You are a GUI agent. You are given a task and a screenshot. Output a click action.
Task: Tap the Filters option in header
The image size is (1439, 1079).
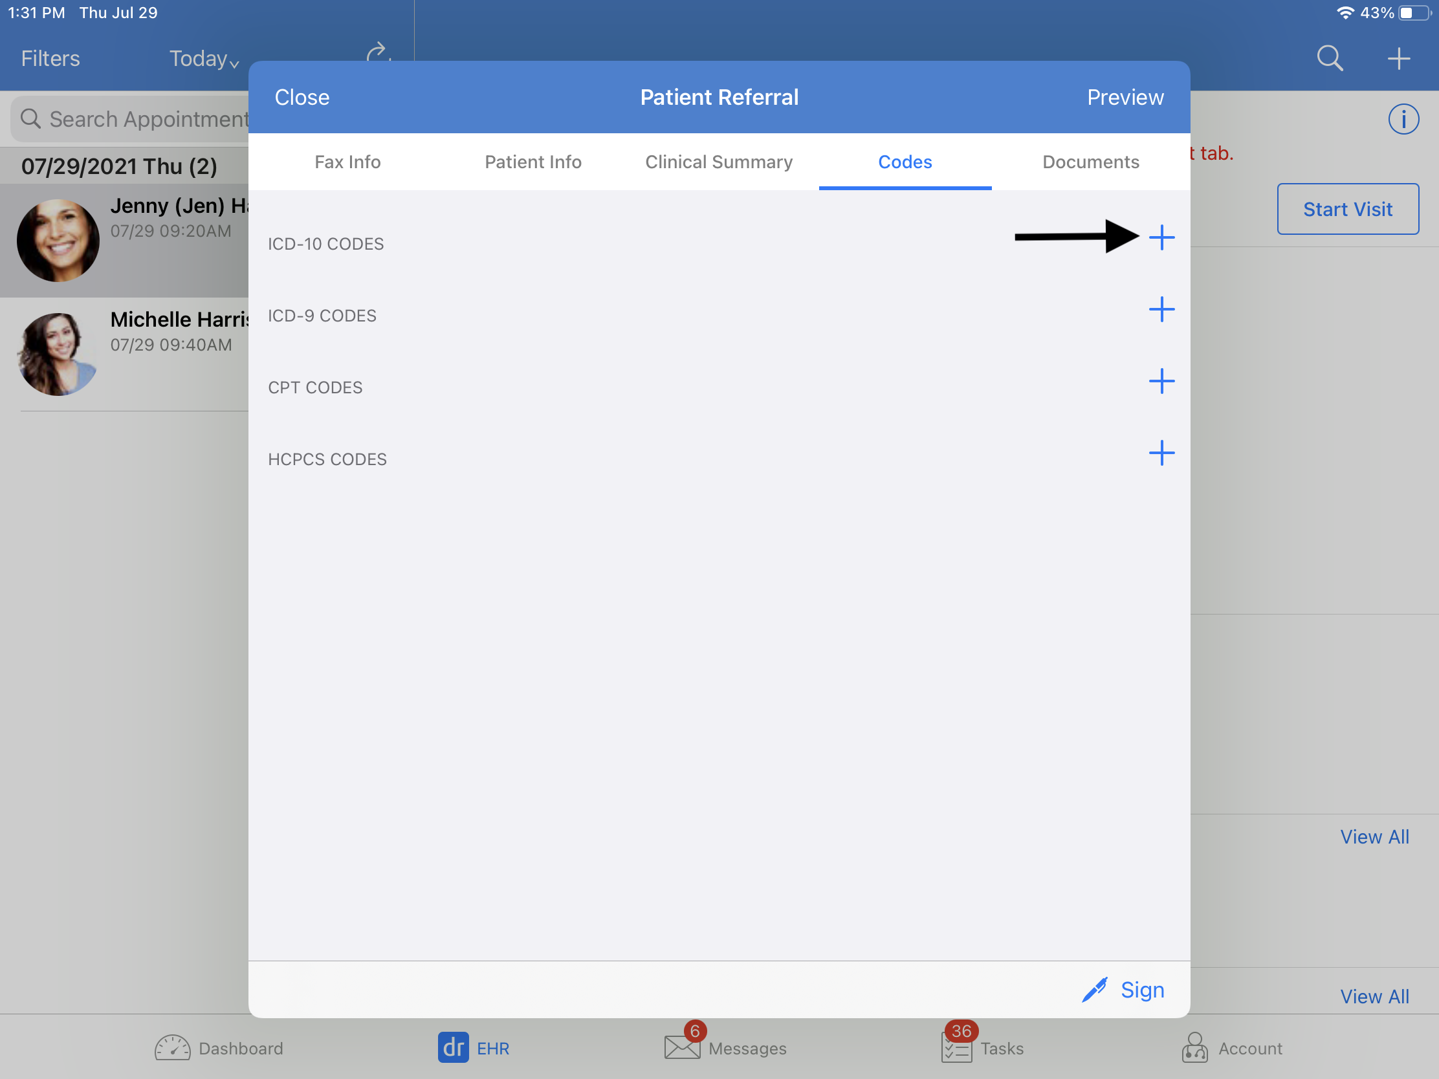point(49,58)
